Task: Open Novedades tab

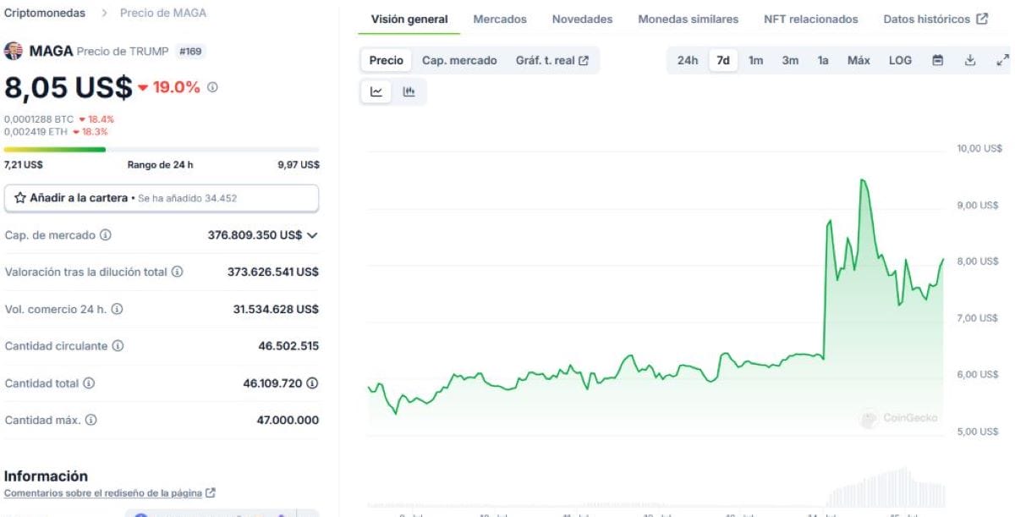Action: pyautogui.click(x=582, y=19)
